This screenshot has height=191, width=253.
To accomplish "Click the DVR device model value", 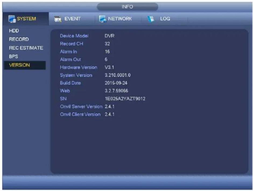I will [110, 36].
